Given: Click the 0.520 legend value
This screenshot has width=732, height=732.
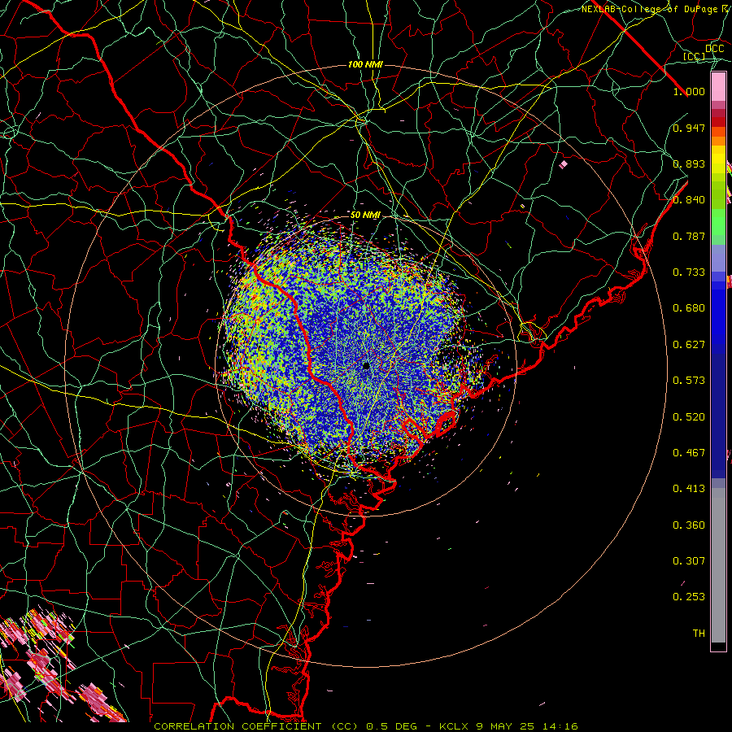Looking at the screenshot, I should coord(689,417).
